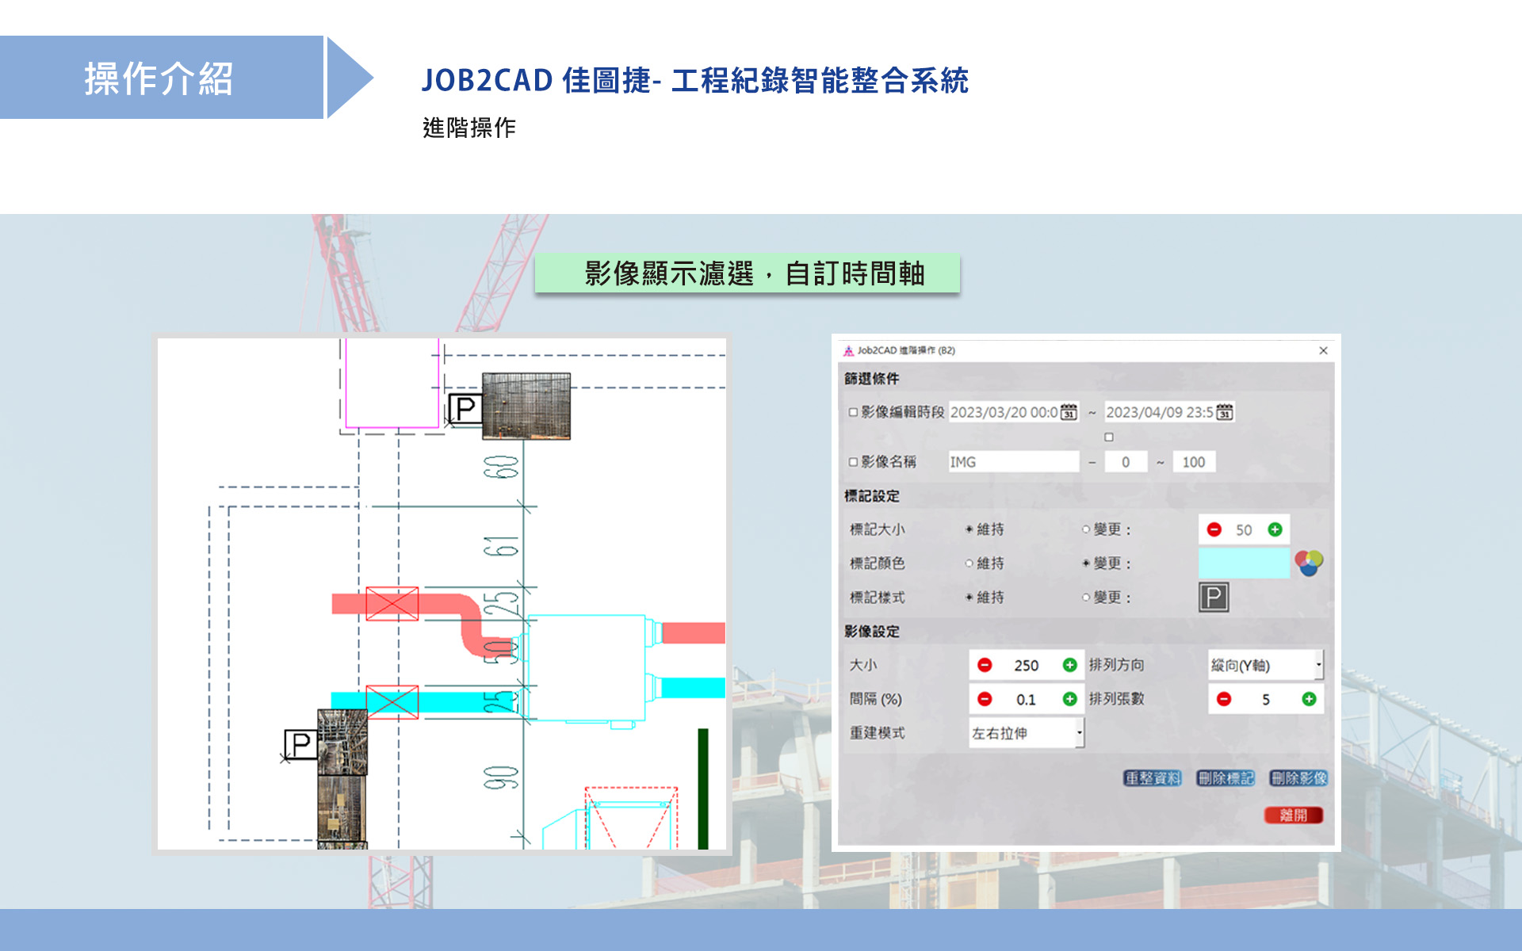Click the 重整資料 button
Screen dimensions: 1522x951
[1153, 778]
